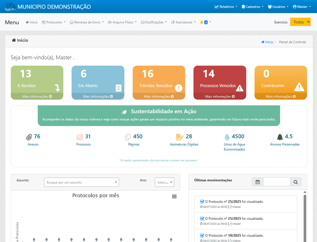317x242 pixels.
Task: Click Mais informações on Contribuinte card
Action: [x=281, y=97]
